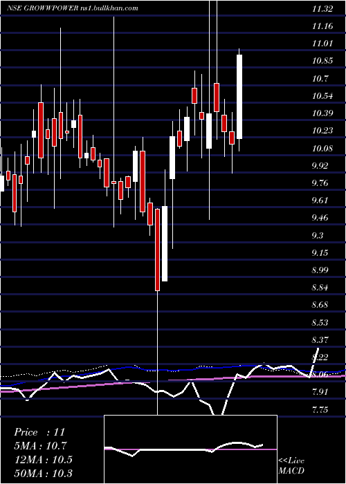Click the NSE GROWWPOWER ns1.bullkhan.com title text

click(73, 8)
